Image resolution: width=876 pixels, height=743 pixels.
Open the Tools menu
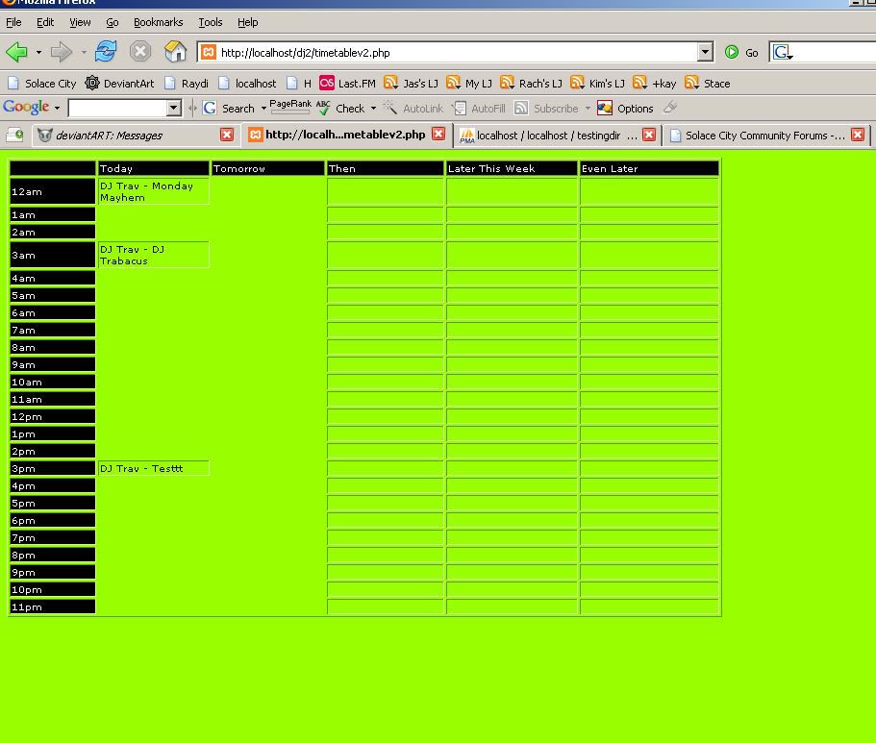tap(210, 22)
